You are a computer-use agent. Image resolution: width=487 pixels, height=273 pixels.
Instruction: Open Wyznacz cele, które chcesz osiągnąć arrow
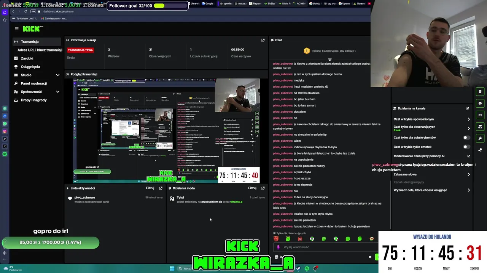pos(469,190)
